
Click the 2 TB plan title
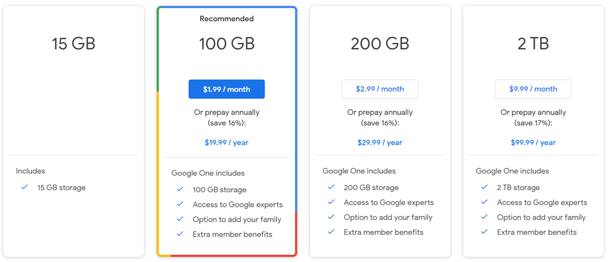click(533, 43)
